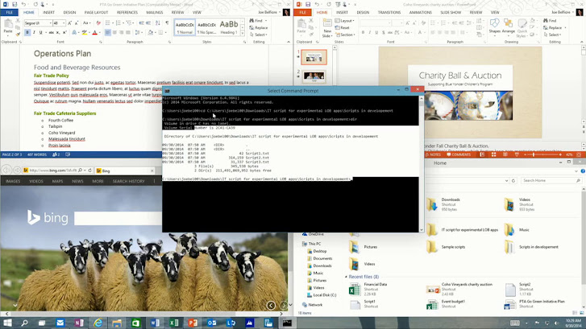Click previous image arrow on Bing homepage

271,306
